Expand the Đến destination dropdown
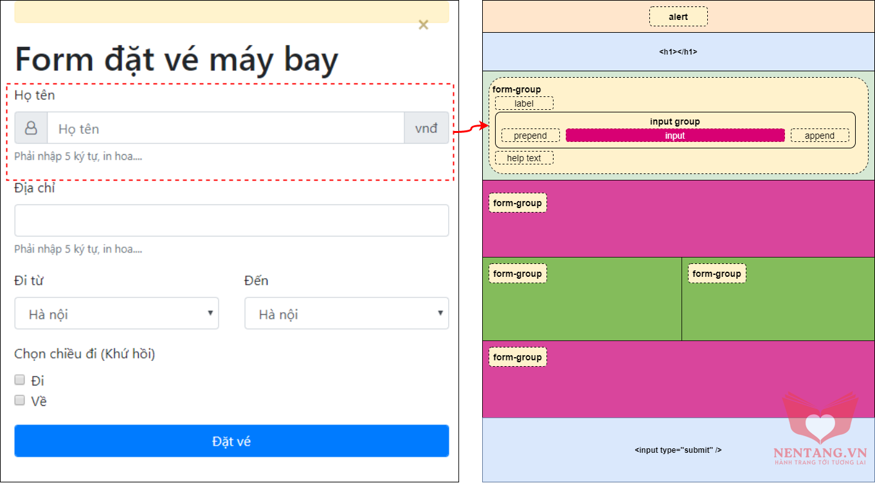Viewport: 875px width, 483px height. pyautogui.click(x=347, y=313)
